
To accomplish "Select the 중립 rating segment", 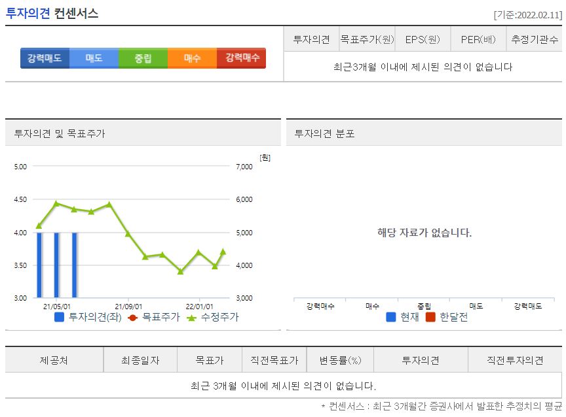I will coord(142,58).
